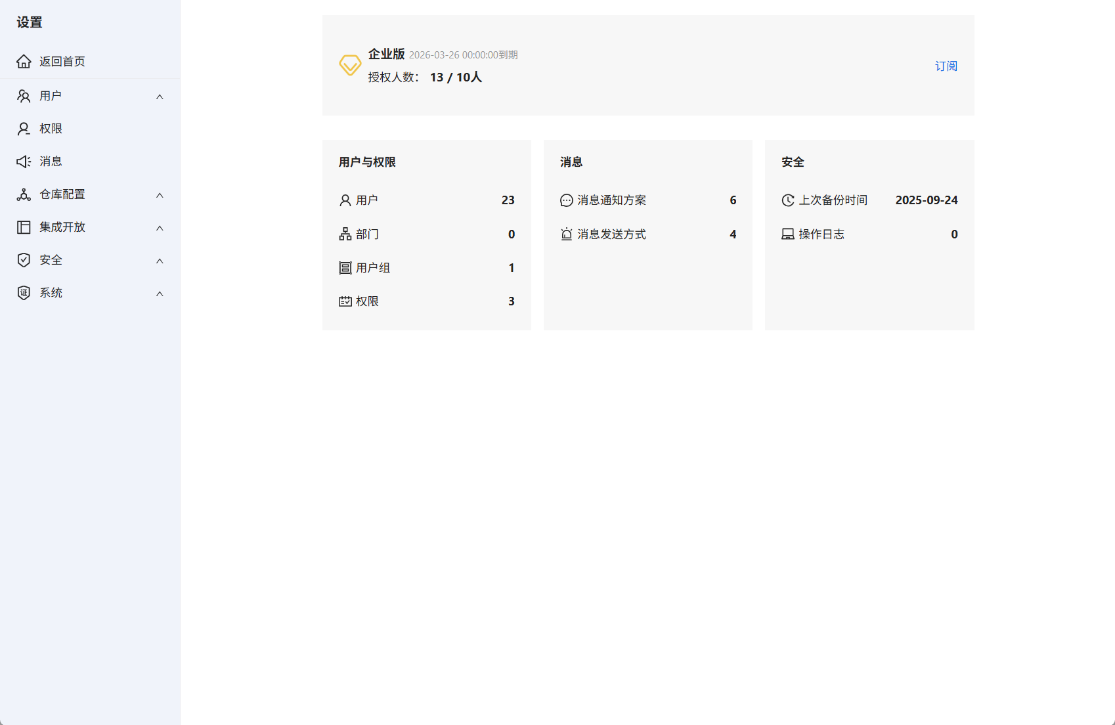1115x725 pixels.
Task: Select the 用户 people icon in sidebar
Action: (24, 95)
